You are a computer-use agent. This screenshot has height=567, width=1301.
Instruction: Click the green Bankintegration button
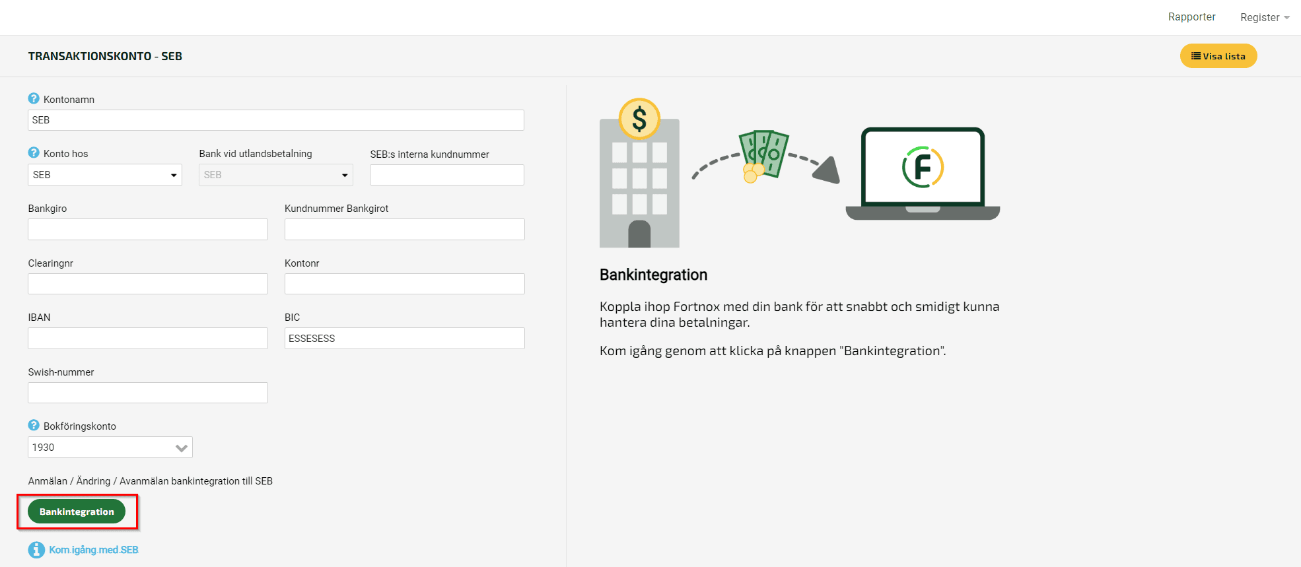coord(77,512)
